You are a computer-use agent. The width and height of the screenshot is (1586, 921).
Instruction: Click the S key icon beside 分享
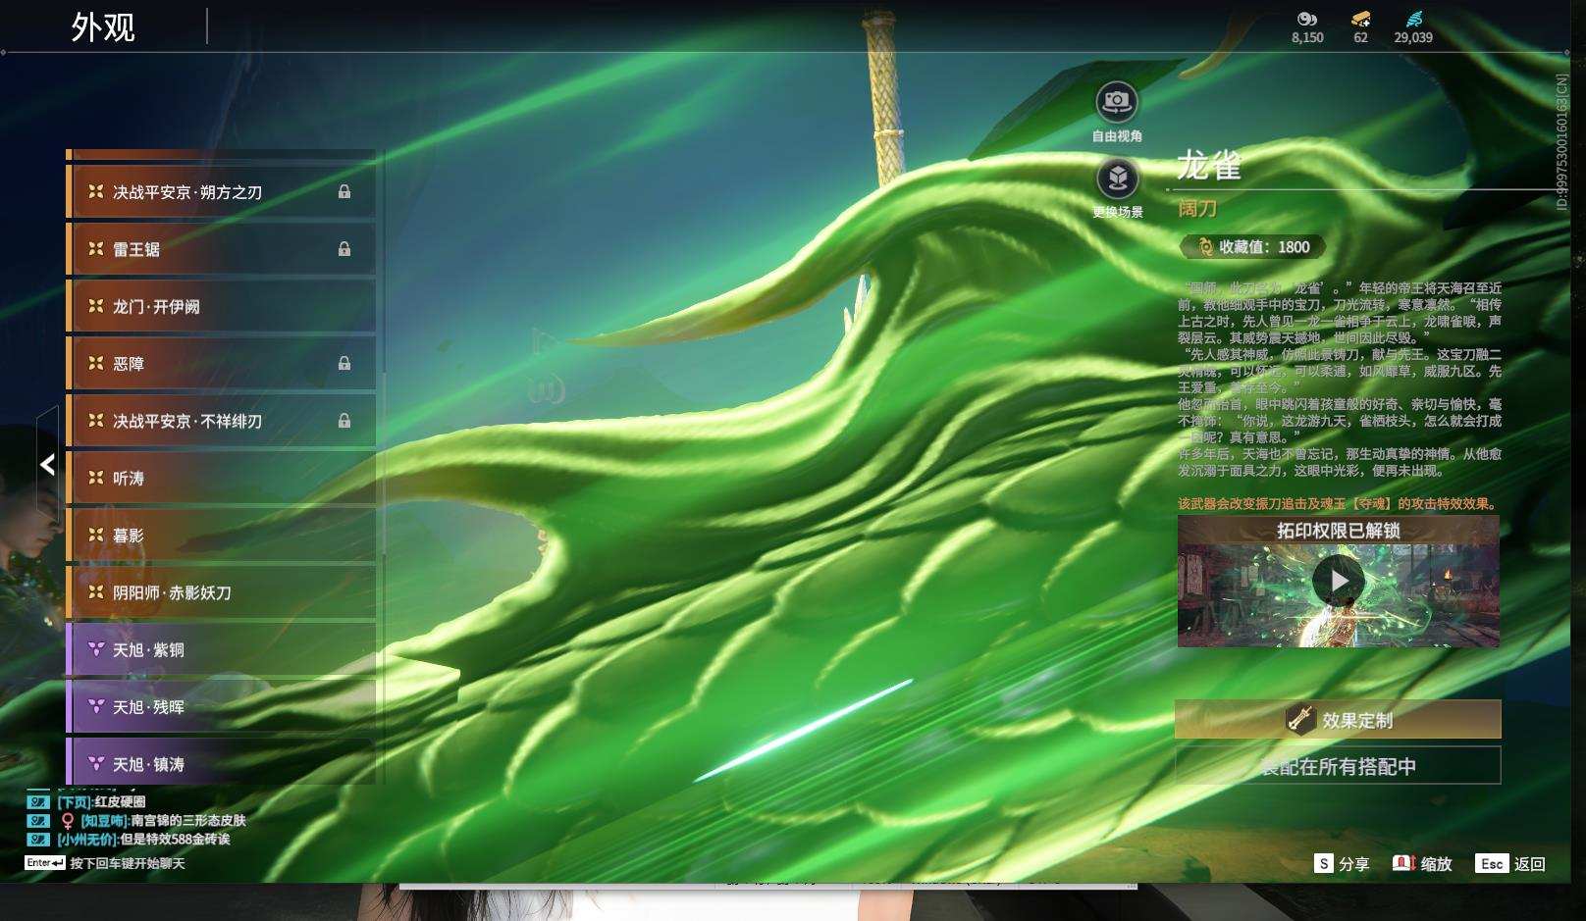(1324, 863)
